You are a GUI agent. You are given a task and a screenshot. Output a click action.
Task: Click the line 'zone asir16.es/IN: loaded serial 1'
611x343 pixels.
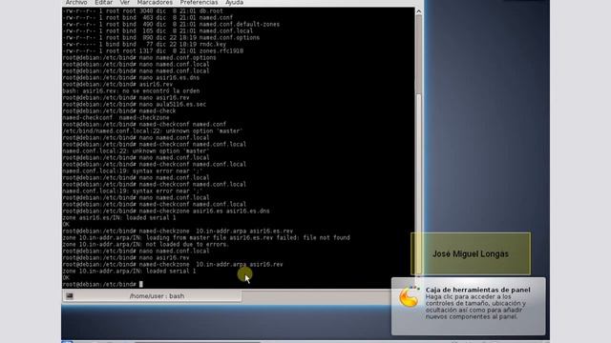(118, 218)
